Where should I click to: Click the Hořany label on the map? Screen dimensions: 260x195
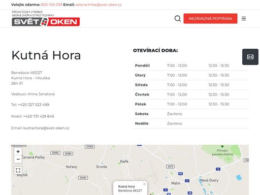click(x=72, y=167)
